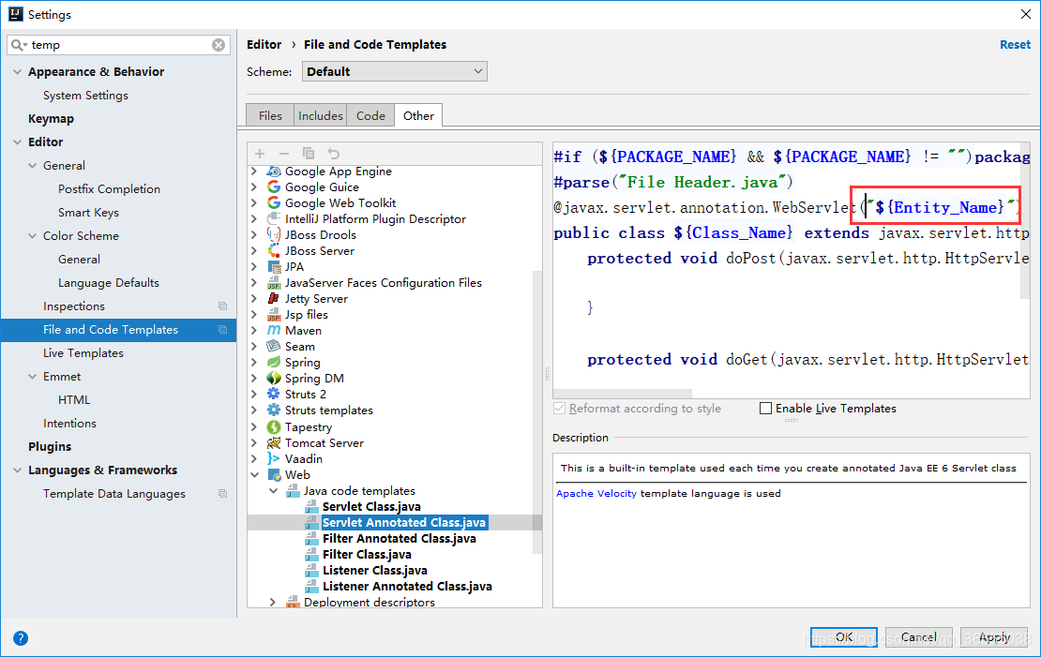Collapse the Java code templates node
Image resolution: width=1041 pixels, height=657 pixels.
click(273, 490)
